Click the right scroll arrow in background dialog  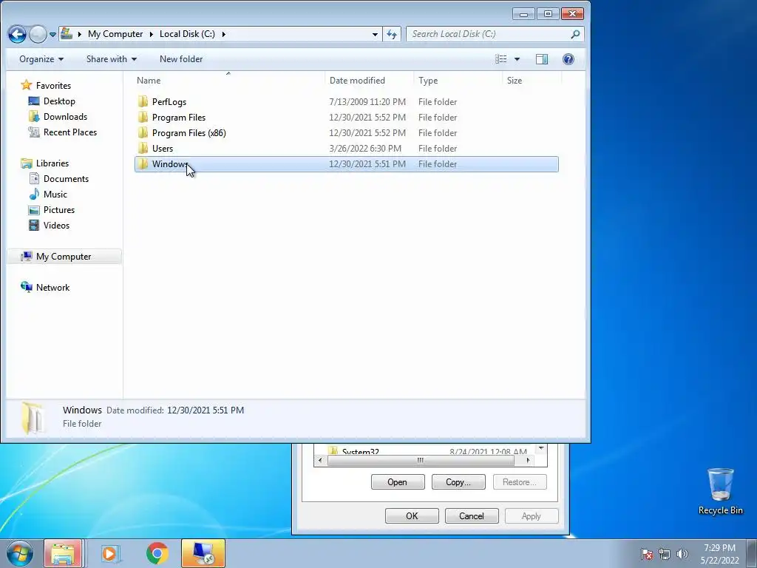click(x=528, y=460)
